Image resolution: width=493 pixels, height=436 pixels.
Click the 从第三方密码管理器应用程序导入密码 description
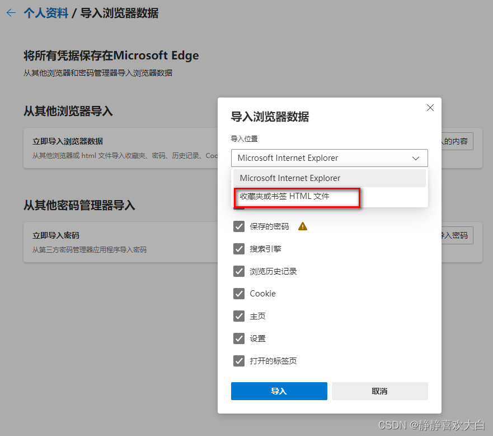(x=90, y=250)
